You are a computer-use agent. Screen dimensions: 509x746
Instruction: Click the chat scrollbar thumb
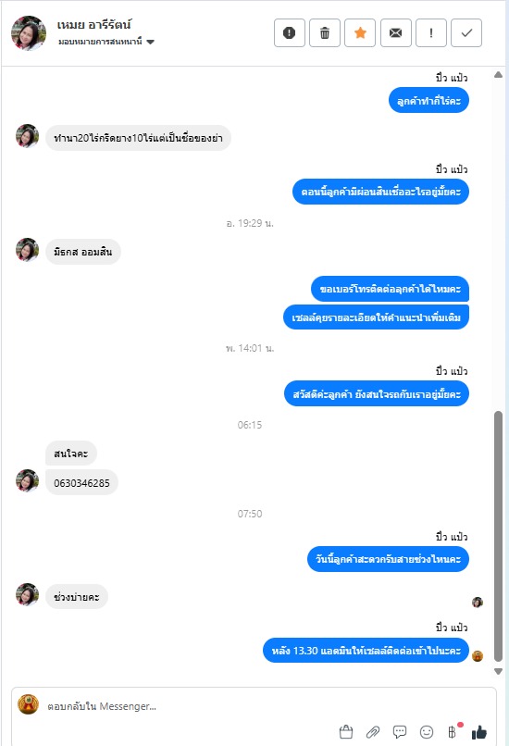499,536
